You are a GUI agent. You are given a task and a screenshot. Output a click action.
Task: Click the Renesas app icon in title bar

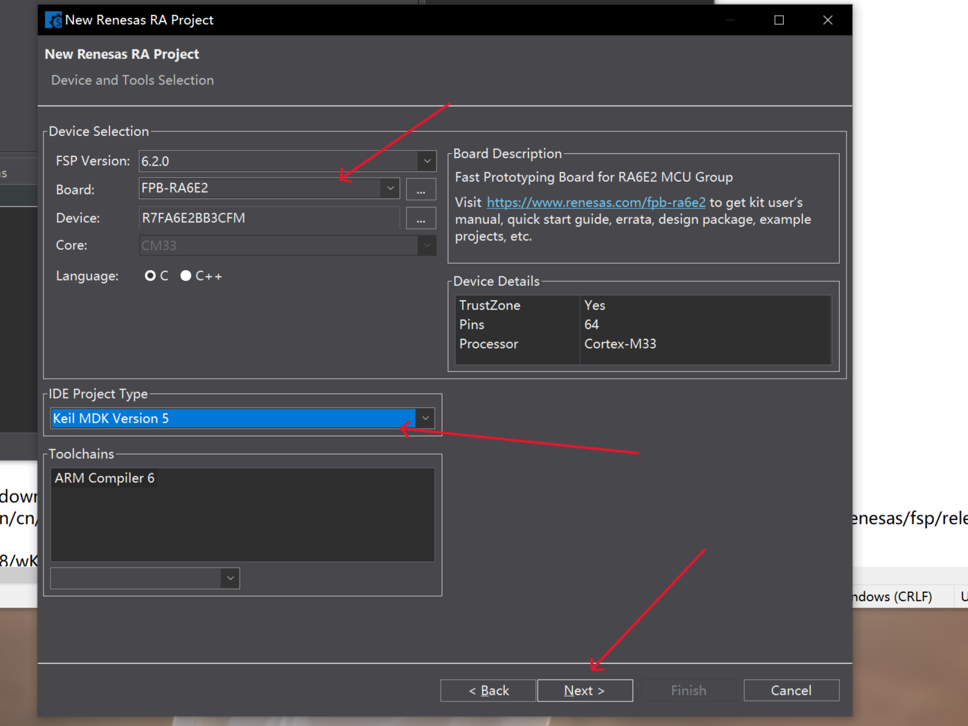click(54, 20)
